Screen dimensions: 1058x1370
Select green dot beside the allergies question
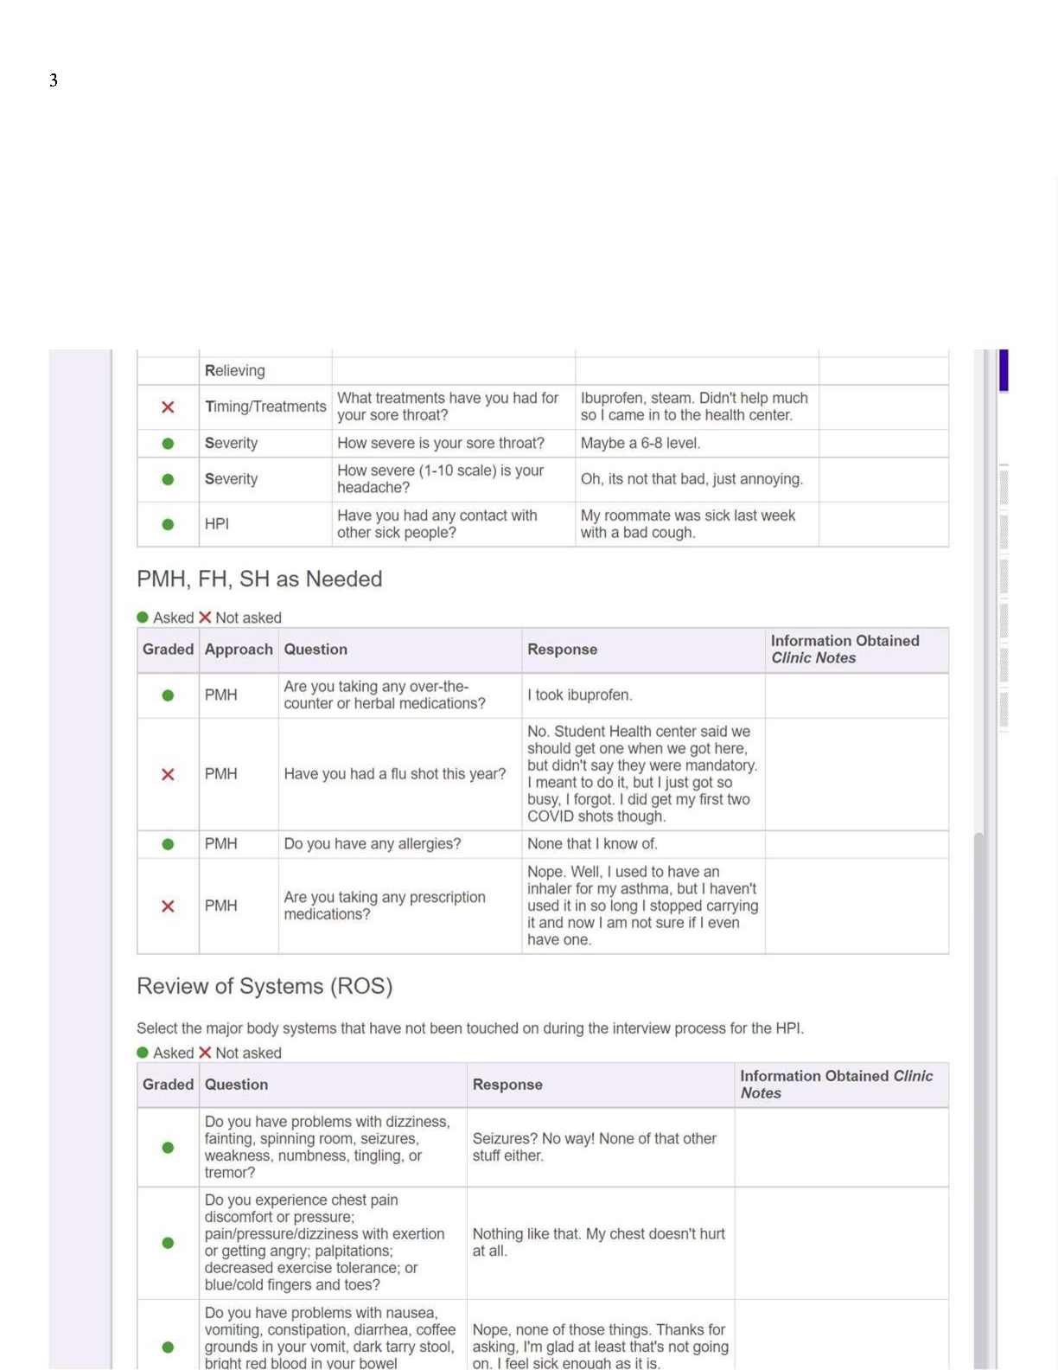point(168,844)
